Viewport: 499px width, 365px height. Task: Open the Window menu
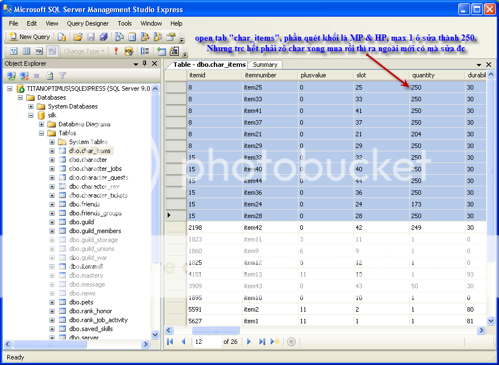tap(151, 23)
